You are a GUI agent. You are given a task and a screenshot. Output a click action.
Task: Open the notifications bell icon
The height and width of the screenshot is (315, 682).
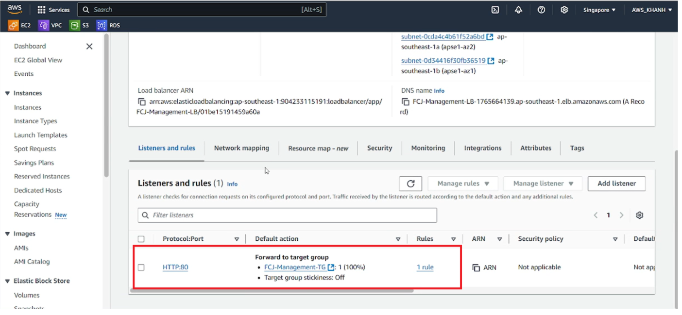coord(518,10)
